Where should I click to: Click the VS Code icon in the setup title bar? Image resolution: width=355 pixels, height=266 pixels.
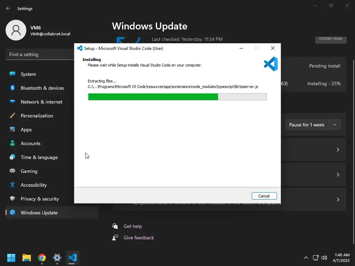pyautogui.click(x=80, y=48)
